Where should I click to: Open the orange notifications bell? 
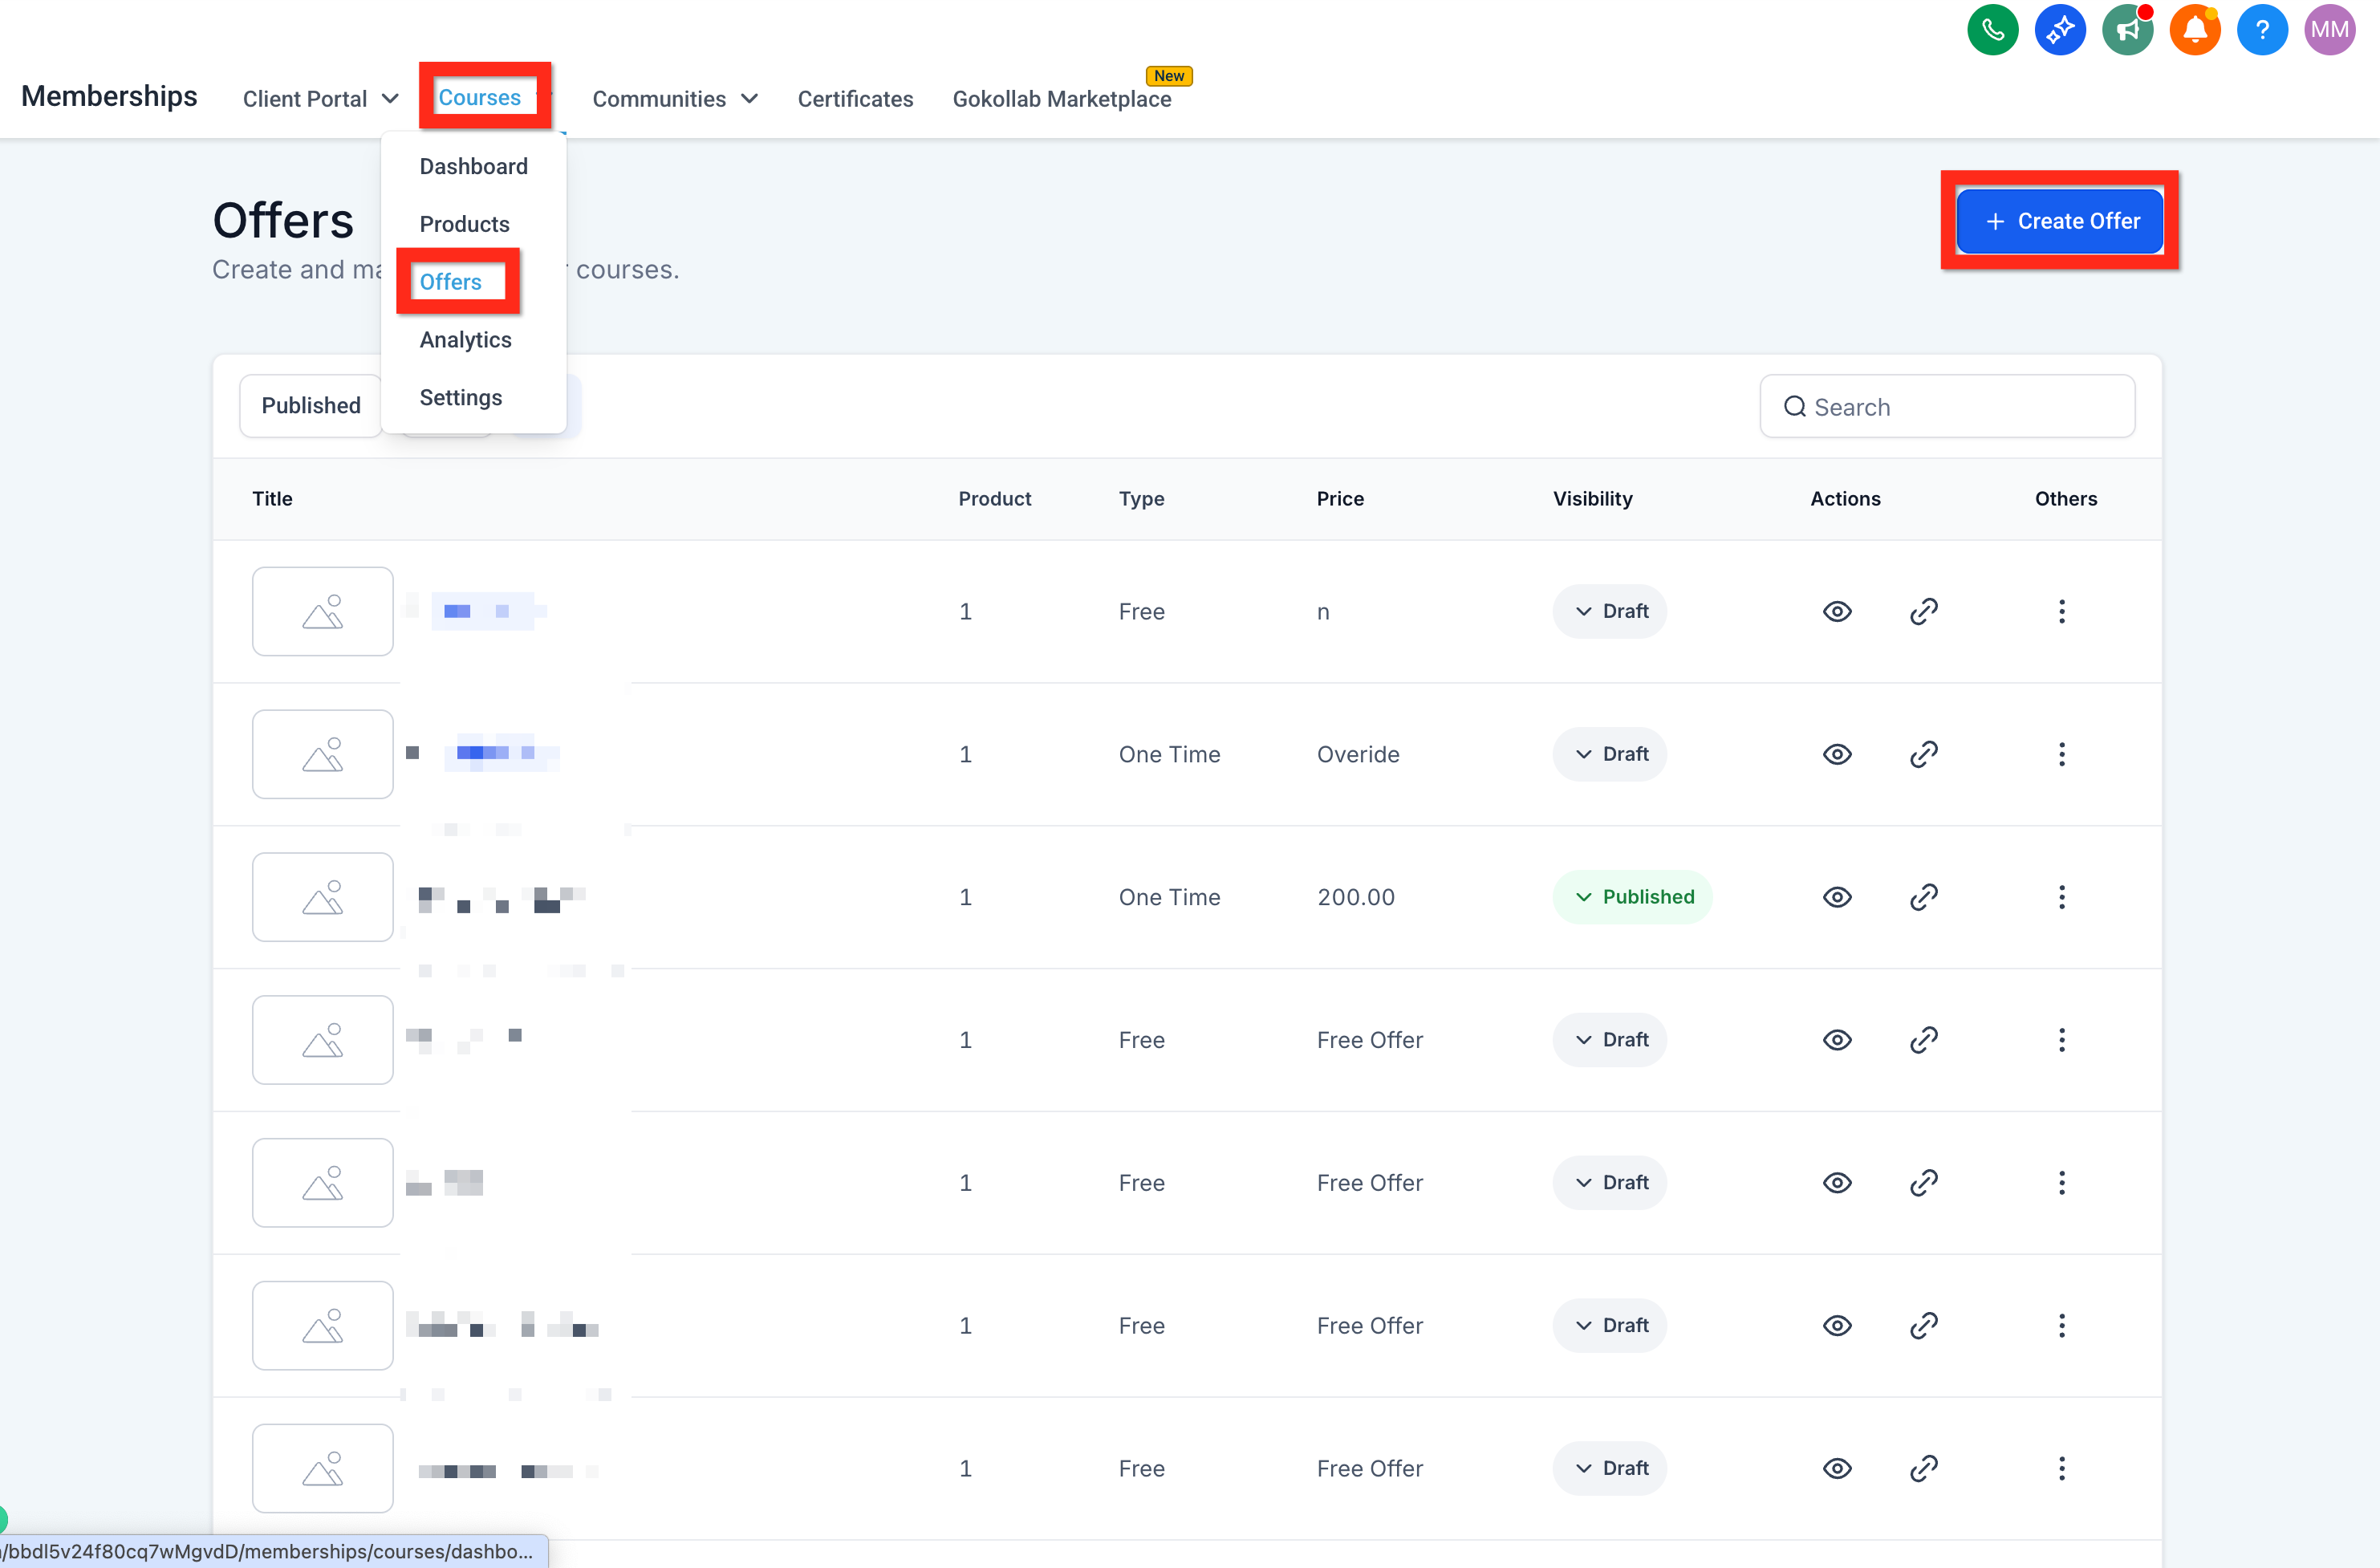pyautogui.click(x=2194, y=30)
